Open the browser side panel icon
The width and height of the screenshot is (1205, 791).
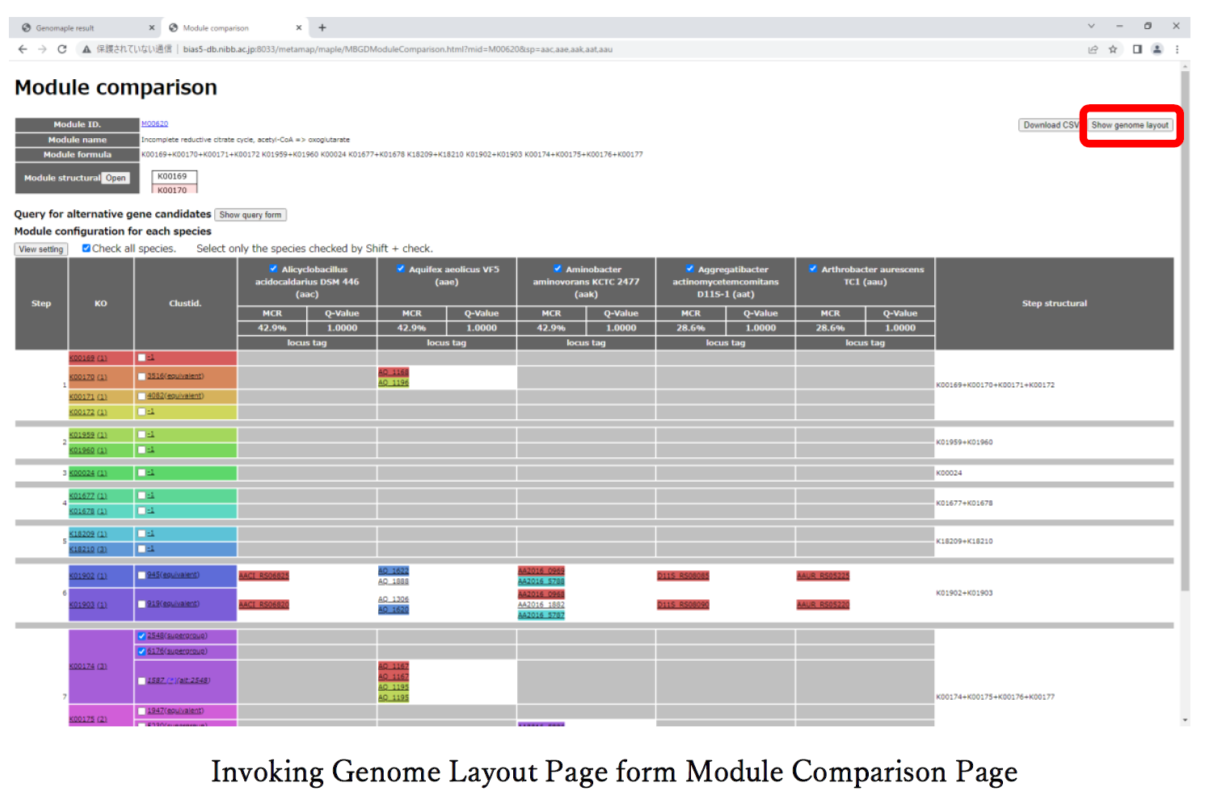(x=1137, y=49)
